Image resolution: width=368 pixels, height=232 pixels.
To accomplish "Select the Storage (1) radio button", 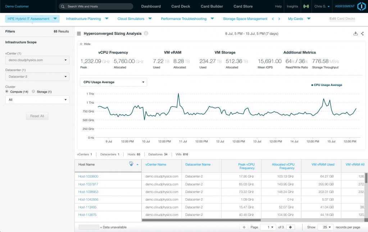I will point(33,91).
